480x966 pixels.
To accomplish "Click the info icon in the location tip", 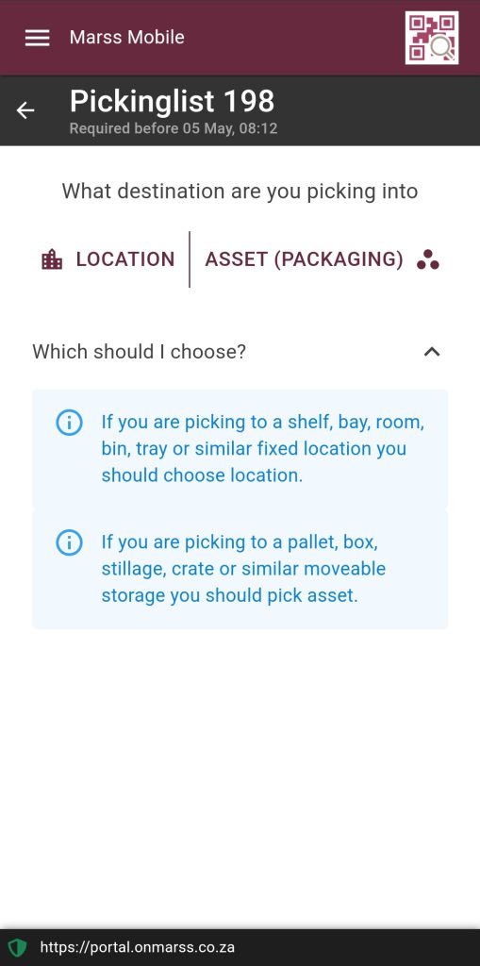I will pos(69,424).
